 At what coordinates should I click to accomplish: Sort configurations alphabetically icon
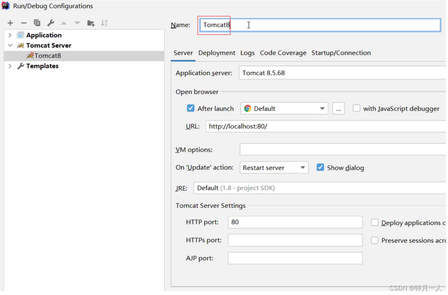(104, 23)
